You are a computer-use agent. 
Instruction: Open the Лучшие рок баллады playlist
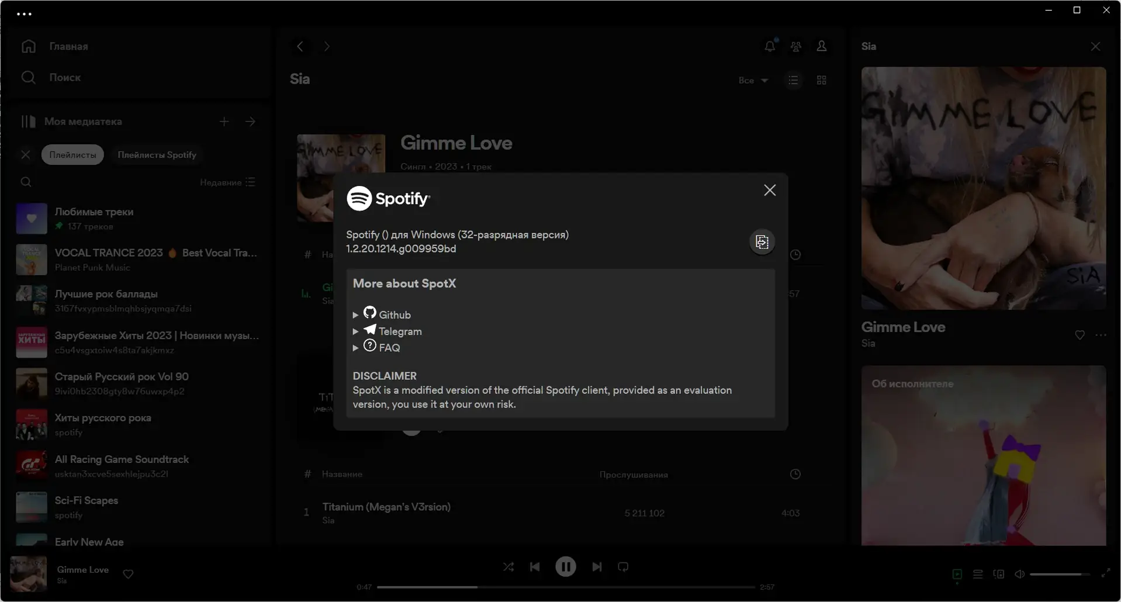click(138, 300)
